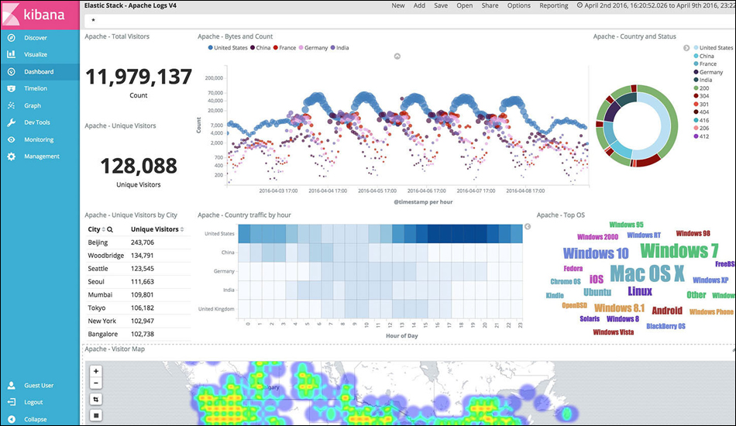Click Windows 7 in OS tag cloud
Screen dimensions: 736x426
tap(679, 251)
